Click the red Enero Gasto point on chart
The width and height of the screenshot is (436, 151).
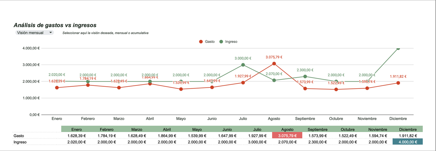point(57,88)
